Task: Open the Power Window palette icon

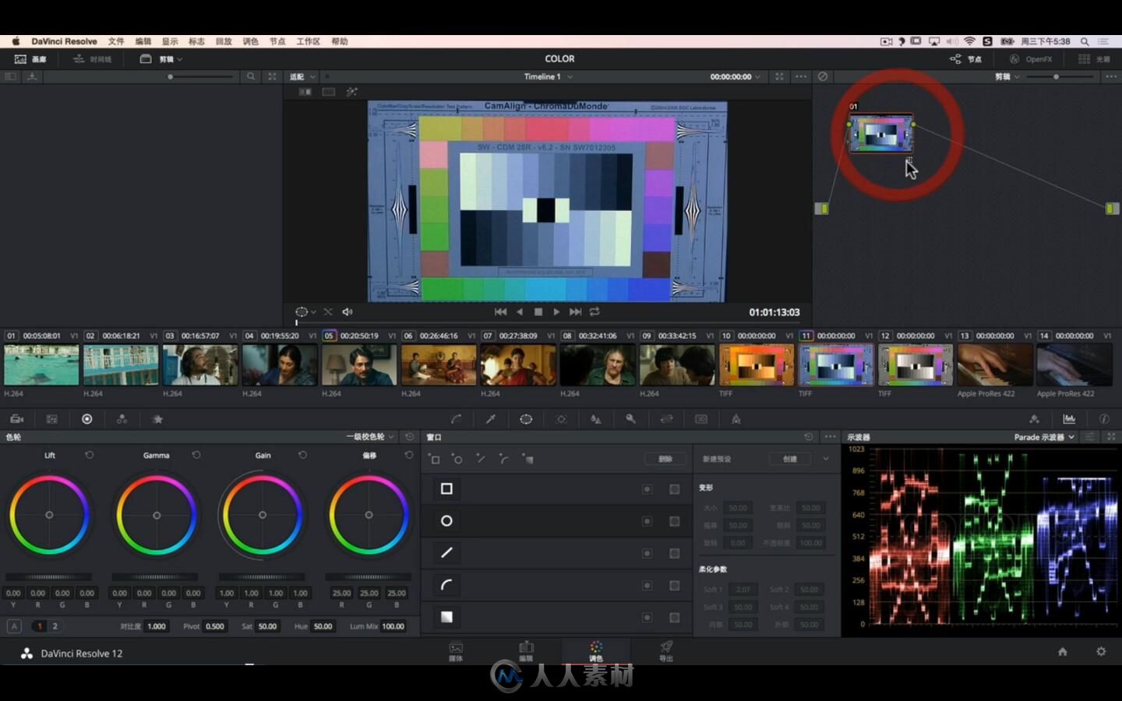Action: pos(526,419)
